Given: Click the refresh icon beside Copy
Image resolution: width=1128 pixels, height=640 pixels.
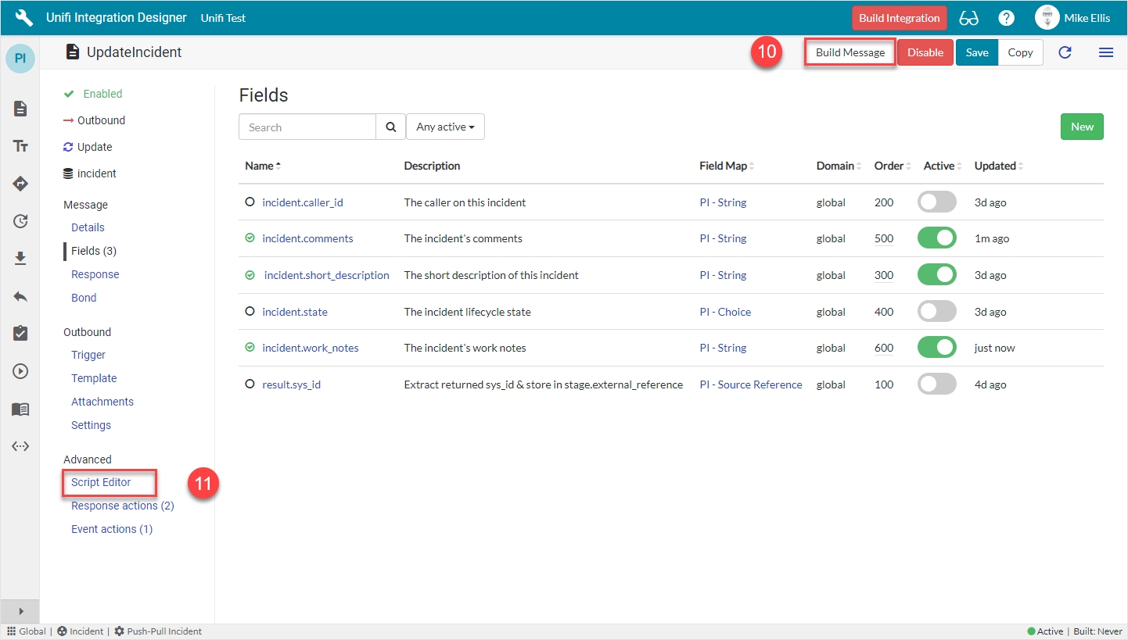Looking at the screenshot, I should pyautogui.click(x=1065, y=52).
